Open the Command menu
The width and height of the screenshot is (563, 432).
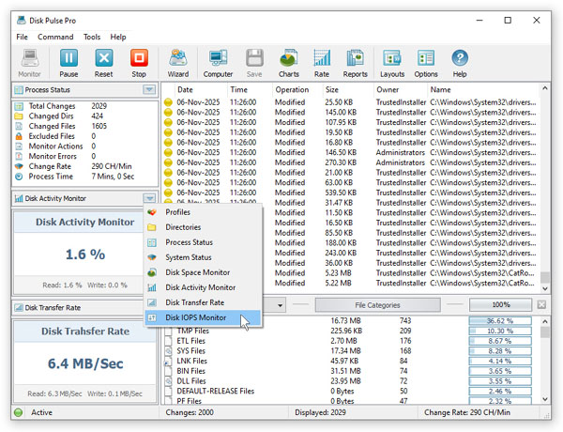55,37
